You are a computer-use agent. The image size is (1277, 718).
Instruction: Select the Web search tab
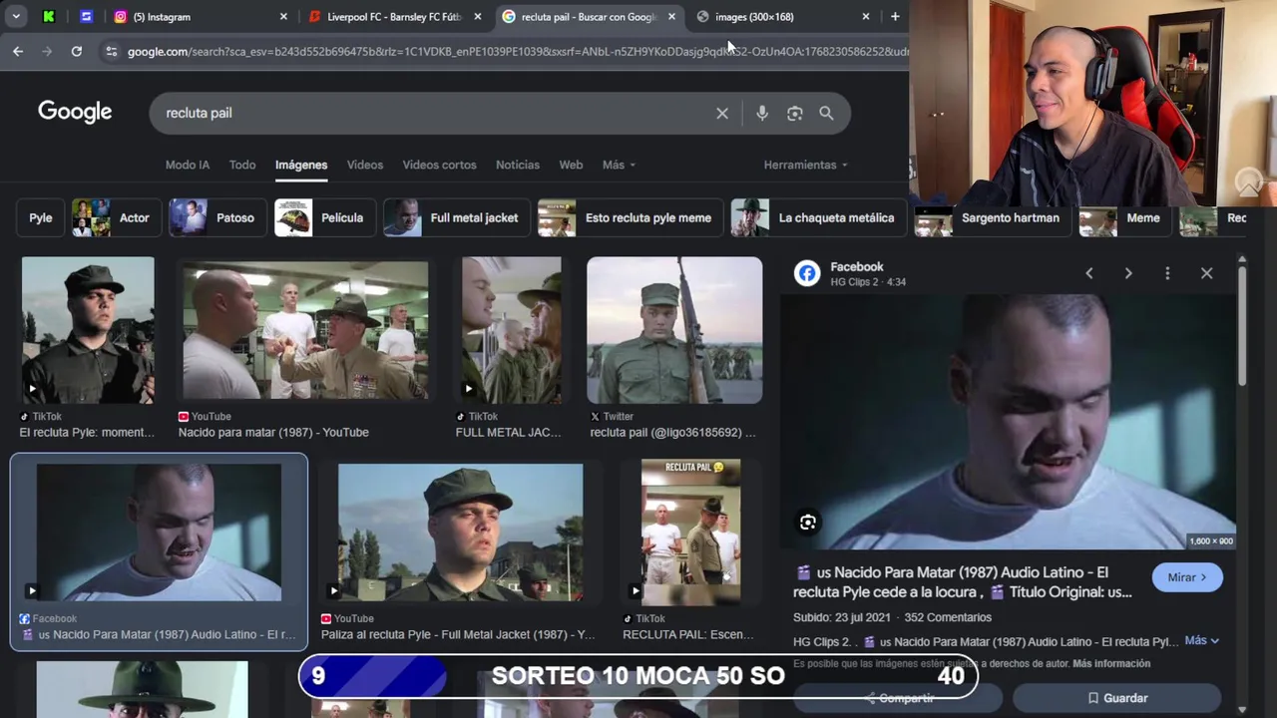coord(571,165)
